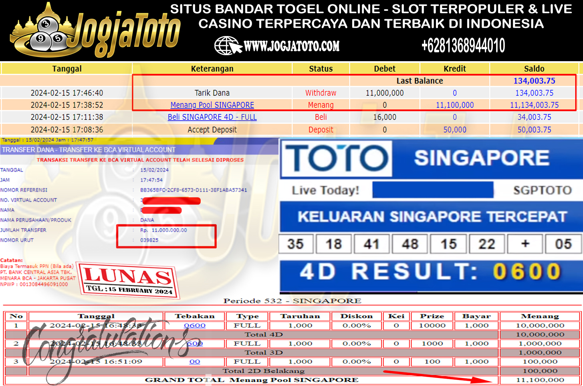Click the Tarik Dana description
The height and width of the screenshot is (386, 583).
tap(212, 93)
